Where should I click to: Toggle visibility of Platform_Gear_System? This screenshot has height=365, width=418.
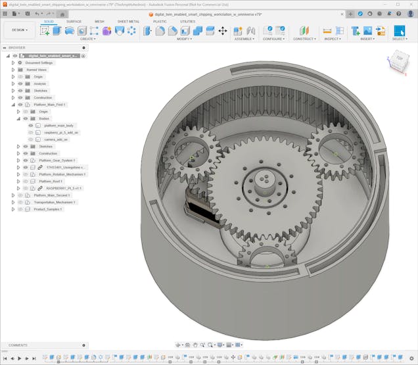(26, 160)
